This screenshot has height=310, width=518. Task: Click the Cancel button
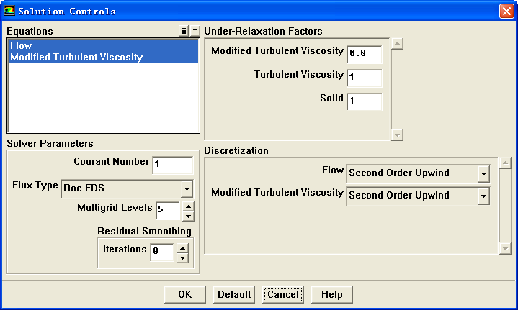point(282,294)
